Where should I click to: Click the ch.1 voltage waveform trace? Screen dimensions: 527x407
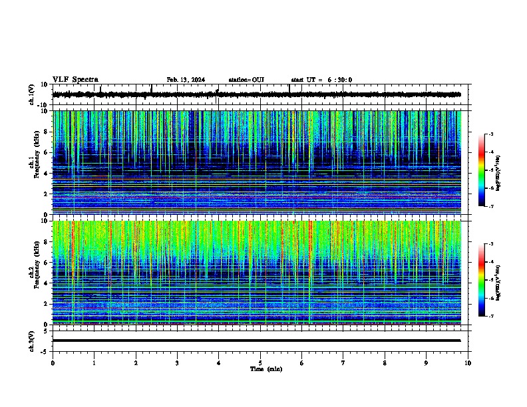[x=256, y=94]
